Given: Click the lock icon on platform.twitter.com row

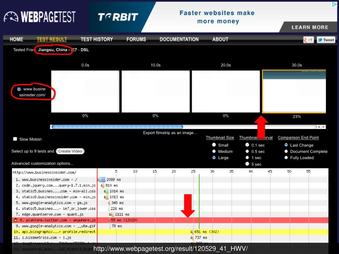Looking at the screenshot, I should tap(15, 220).
